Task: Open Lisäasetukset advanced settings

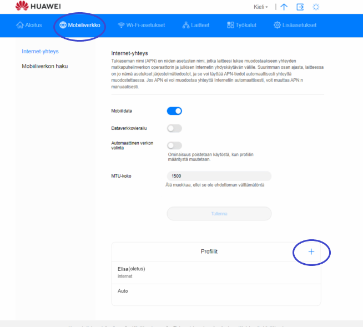Action: point(295,25)
